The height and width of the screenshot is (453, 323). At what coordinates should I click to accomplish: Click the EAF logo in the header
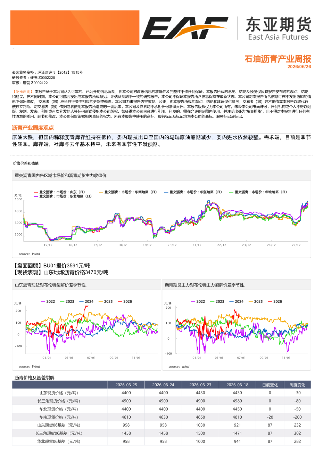point(185,28)
